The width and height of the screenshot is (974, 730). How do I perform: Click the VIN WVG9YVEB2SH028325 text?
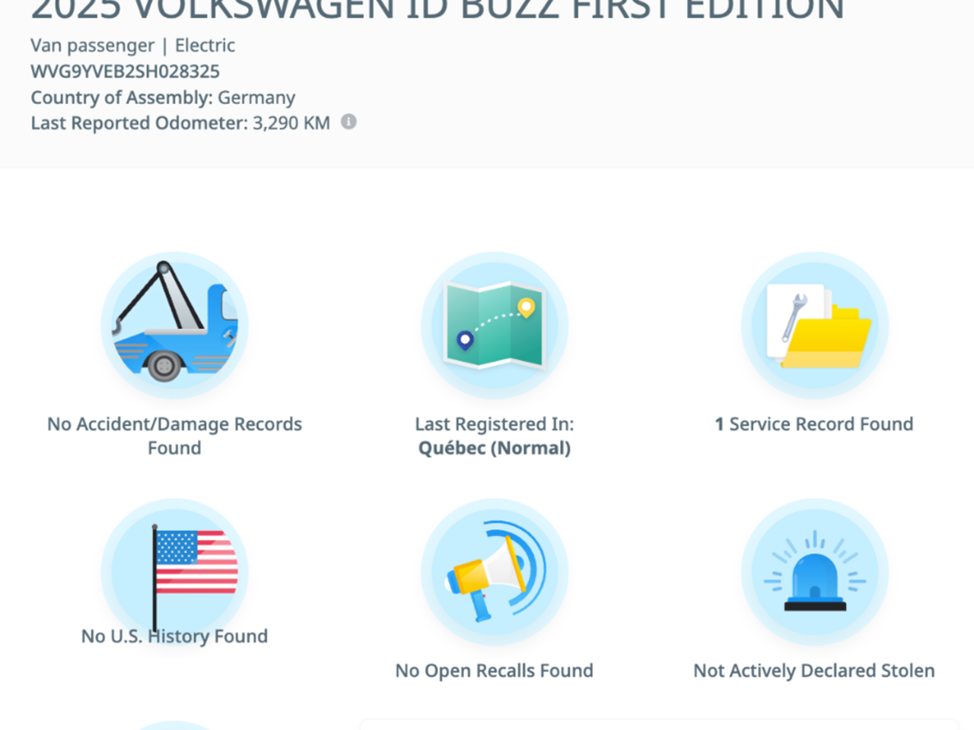(126, 71)
